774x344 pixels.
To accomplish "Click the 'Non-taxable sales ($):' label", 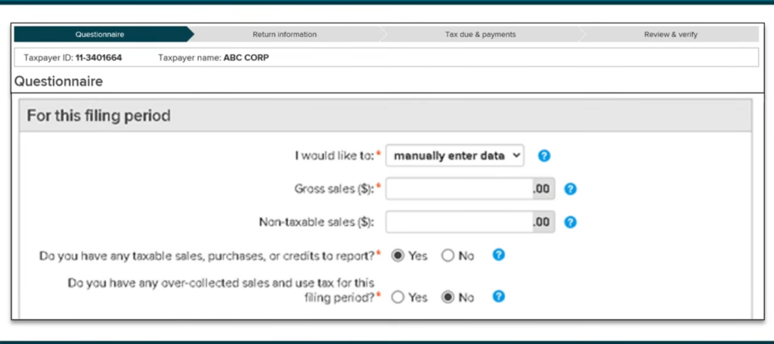I will pyautogui.click(x=317, y=222).
